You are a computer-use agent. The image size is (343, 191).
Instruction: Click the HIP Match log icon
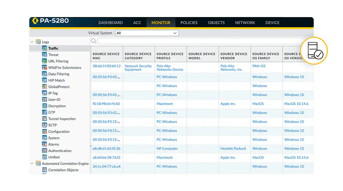pos(44,80)
